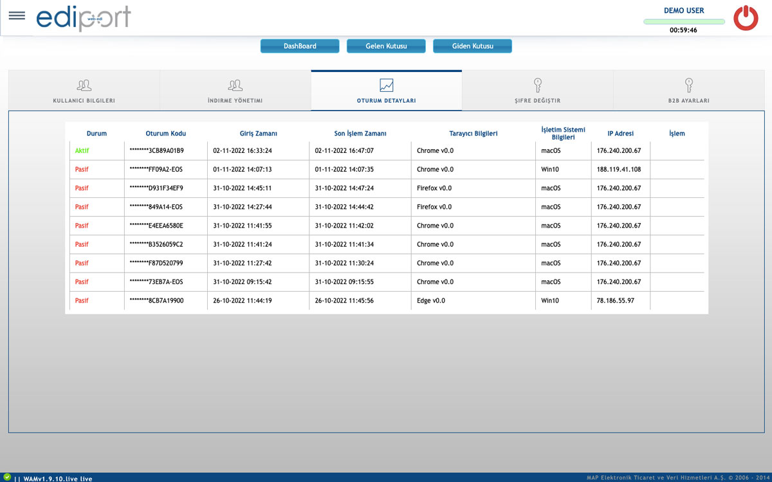This screenshot has height=482, width=772.
Task: Click login time 26-10-2022 11:44:19
Action: [243, 299]
